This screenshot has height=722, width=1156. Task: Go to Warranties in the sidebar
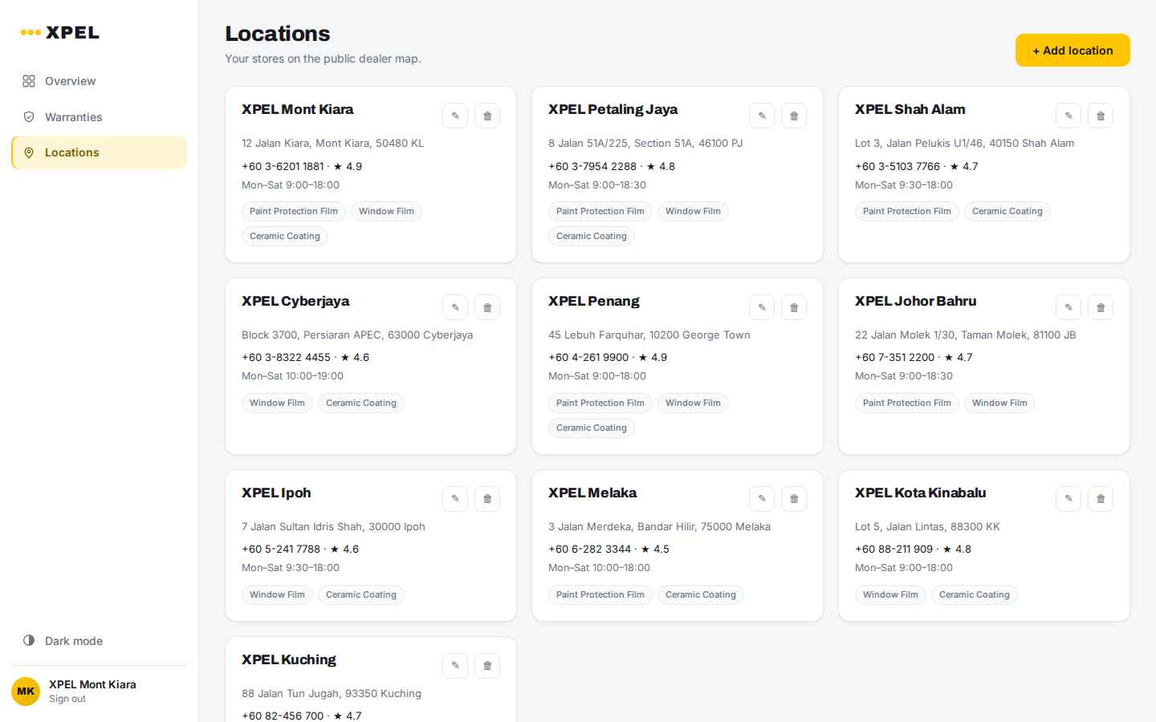(x=99, y=117)
